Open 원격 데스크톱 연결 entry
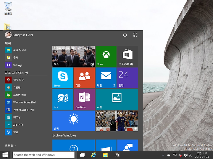This screenshot has width=213, height=159. pyautogui.click(x=26, y=110)
